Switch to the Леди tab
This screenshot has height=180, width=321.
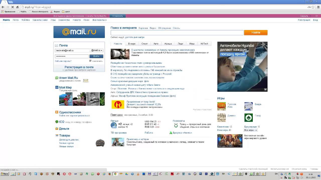pos(180,44)
